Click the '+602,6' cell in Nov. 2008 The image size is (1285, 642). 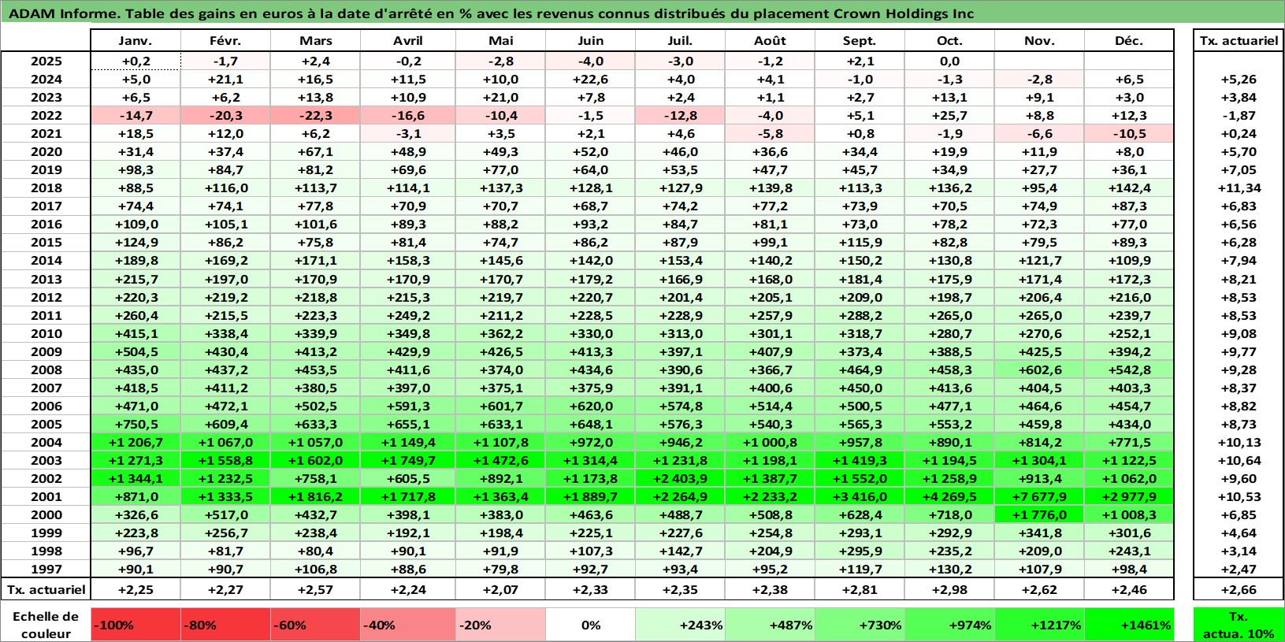coord(1039,370)
